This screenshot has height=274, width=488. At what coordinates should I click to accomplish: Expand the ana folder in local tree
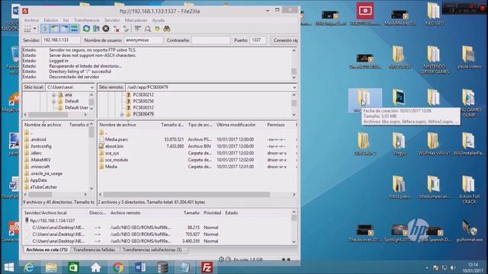54,94
